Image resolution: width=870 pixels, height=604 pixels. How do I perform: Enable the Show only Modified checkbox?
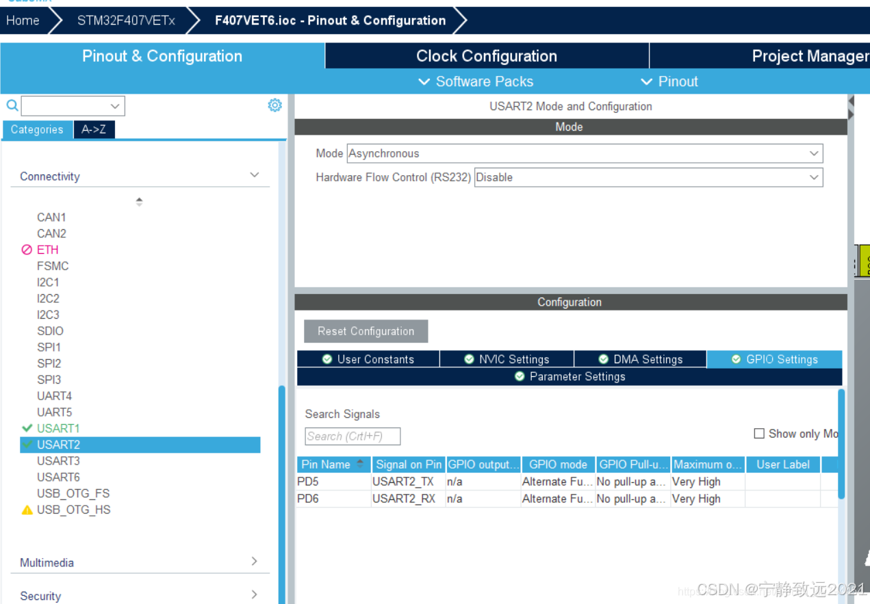[x=759, y=433]
